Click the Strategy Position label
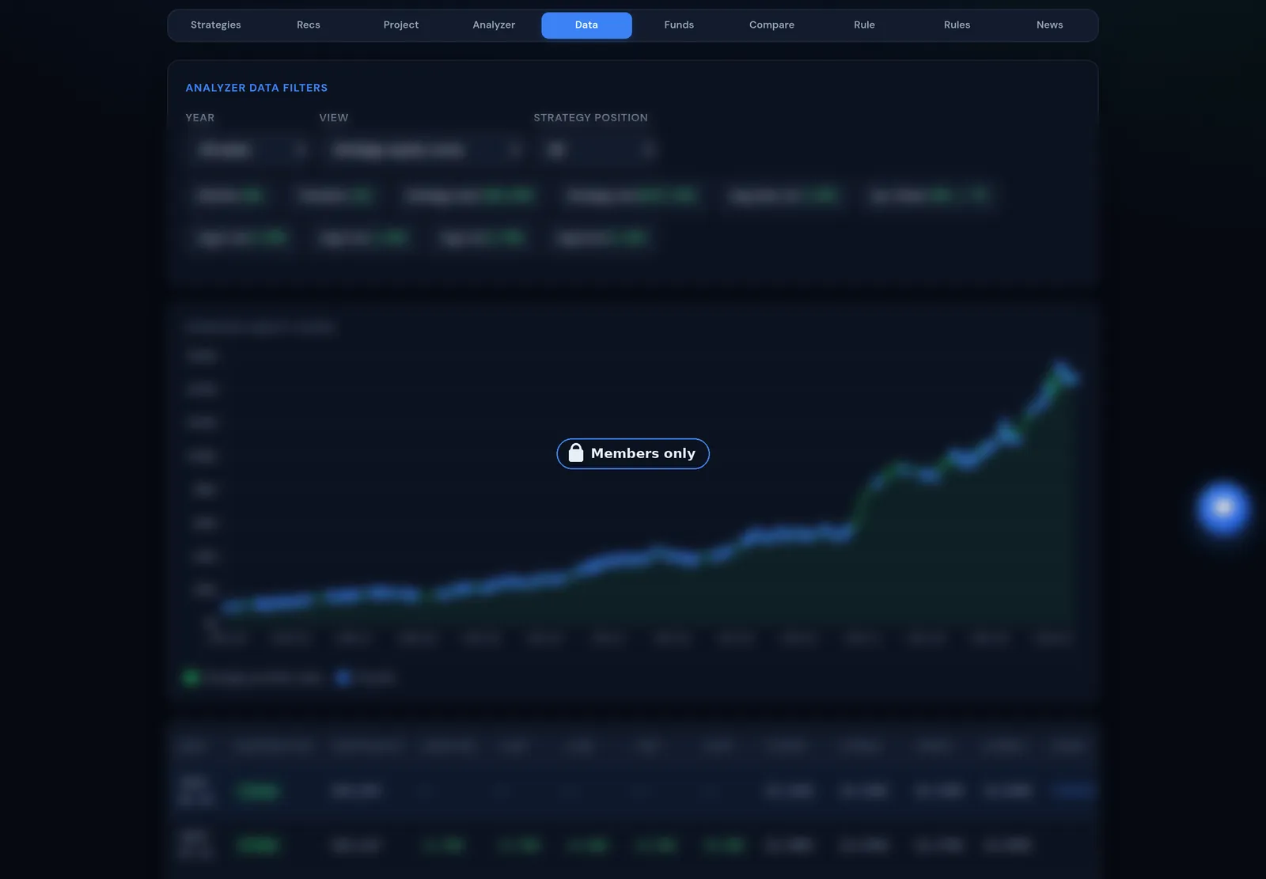 (x=590, y=118)
